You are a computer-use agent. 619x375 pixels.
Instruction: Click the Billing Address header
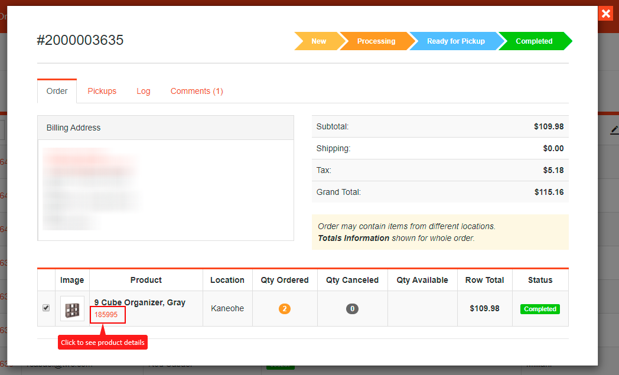click(166, 128)
